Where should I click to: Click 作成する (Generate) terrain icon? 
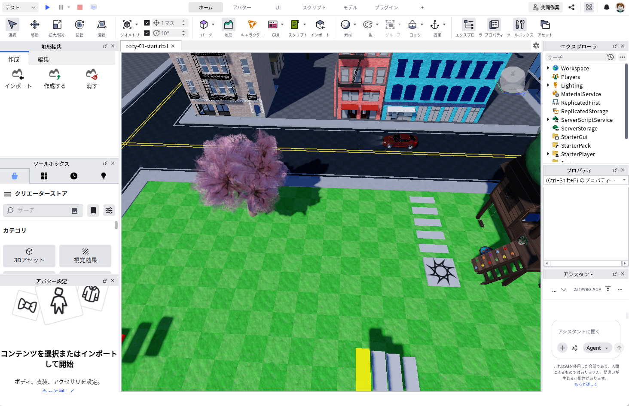point(55,74)
